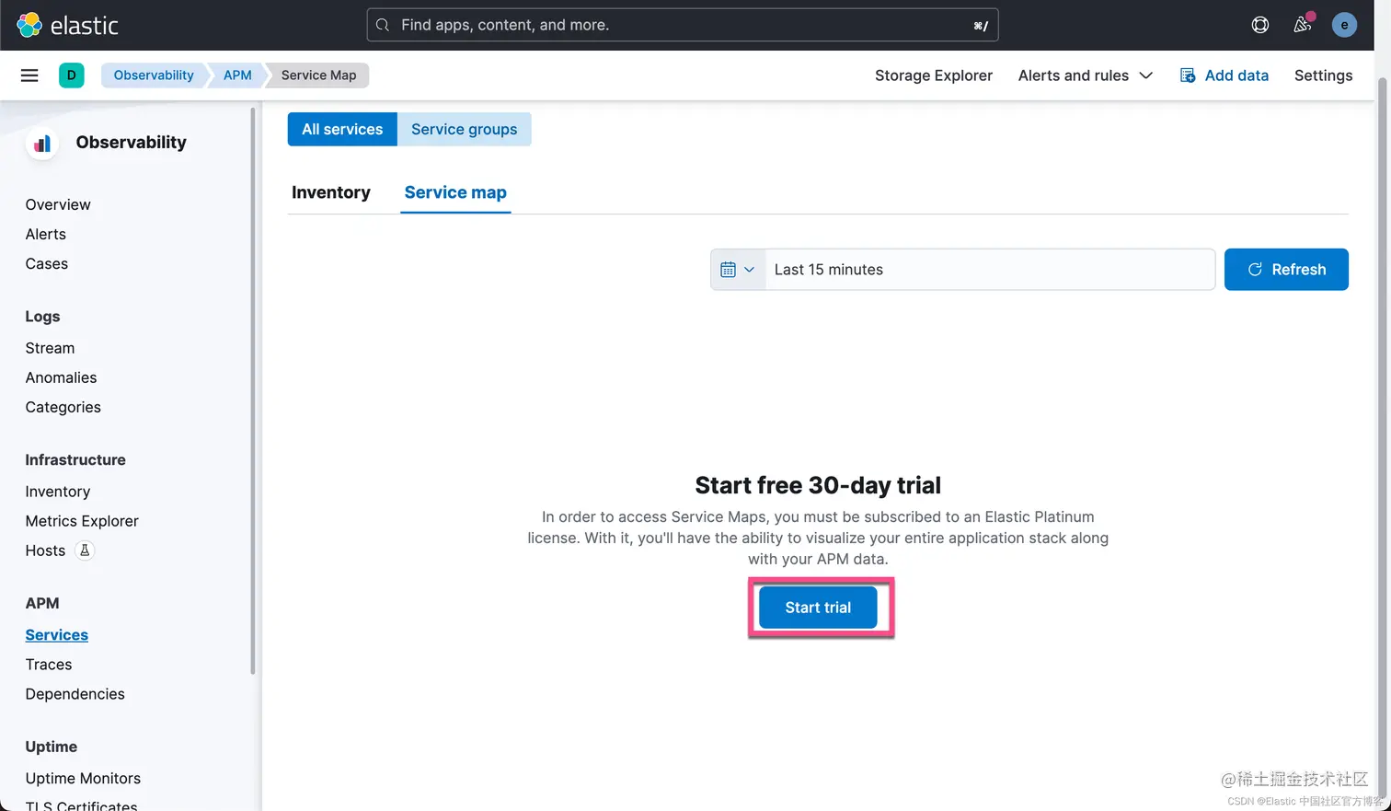Click the Start trial button
The height and width of the screenshot is (811, 1391).
[x=818, y=608]
